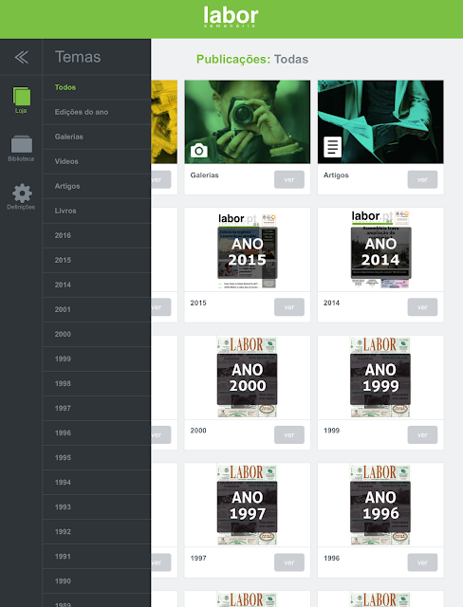Open the Biblioteca library icon
The width and height of the screenshot is (463, 607).
pyautogui.click(x=21, y=149)
